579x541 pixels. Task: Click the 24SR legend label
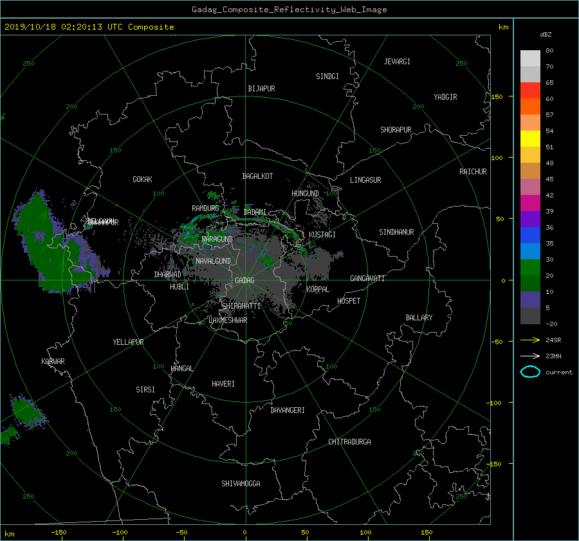(553, 340)
